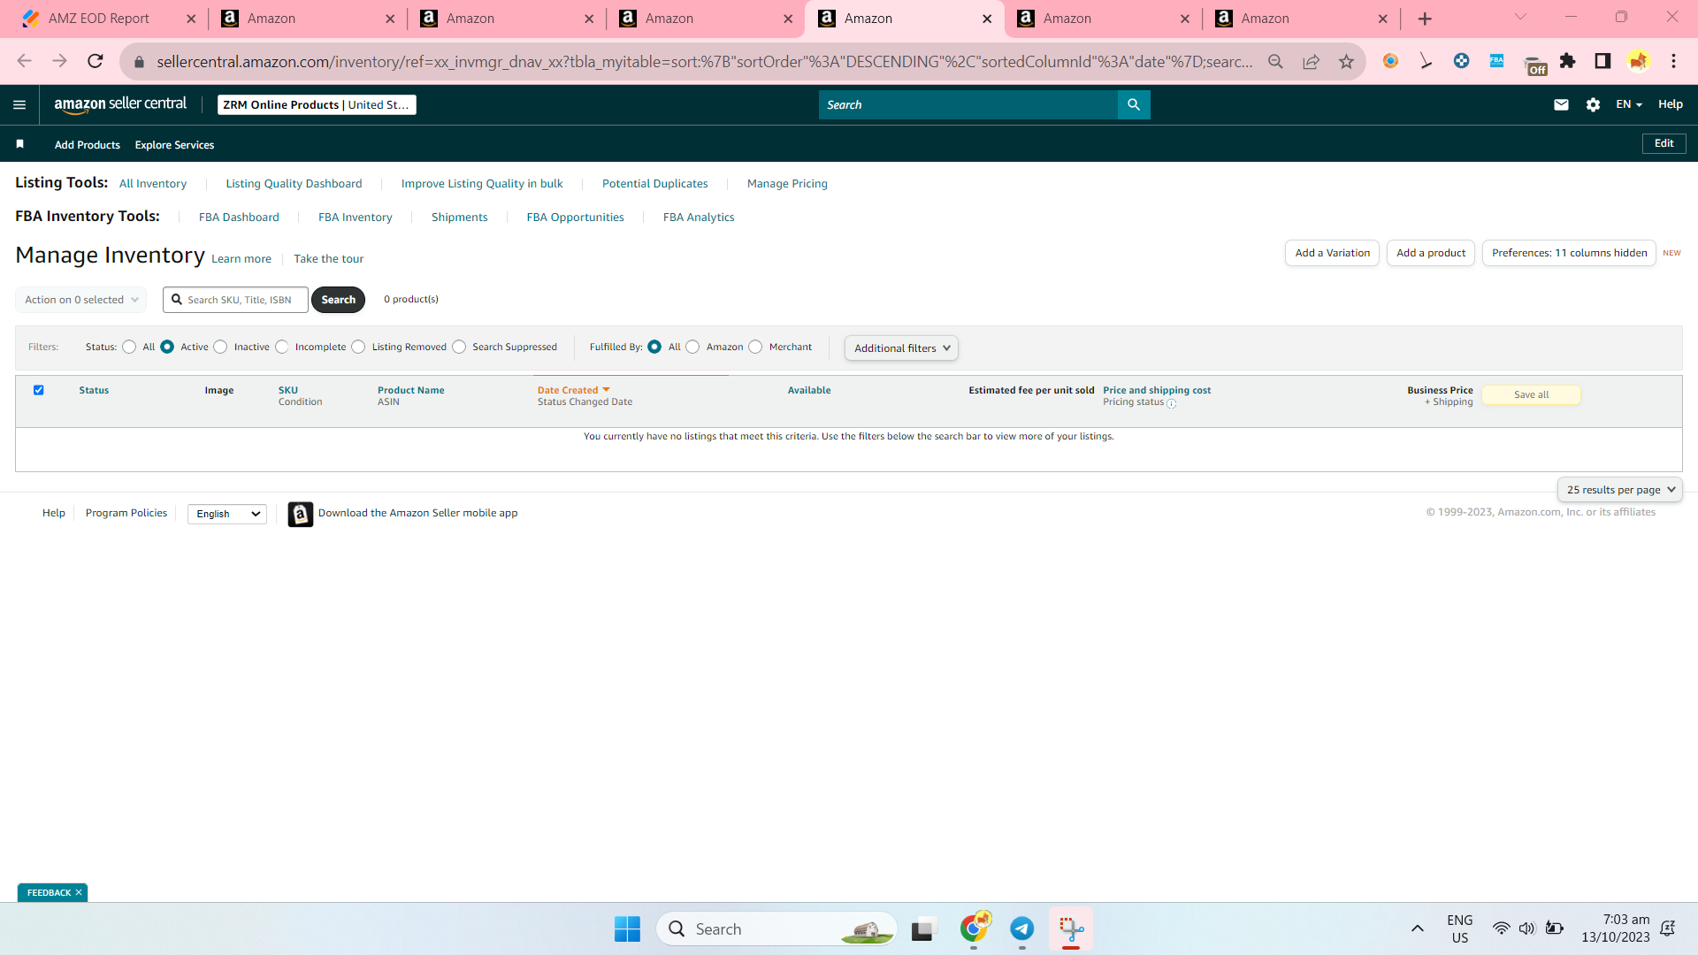Click the Wi-Fi icon in system tray
The width and height of the screenshot is (1698, 955).
(1501, 928)
